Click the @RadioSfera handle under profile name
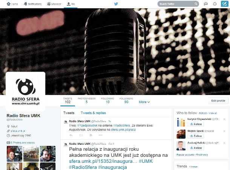The width and height of the screenshot is (230, 170). [15, 120]
